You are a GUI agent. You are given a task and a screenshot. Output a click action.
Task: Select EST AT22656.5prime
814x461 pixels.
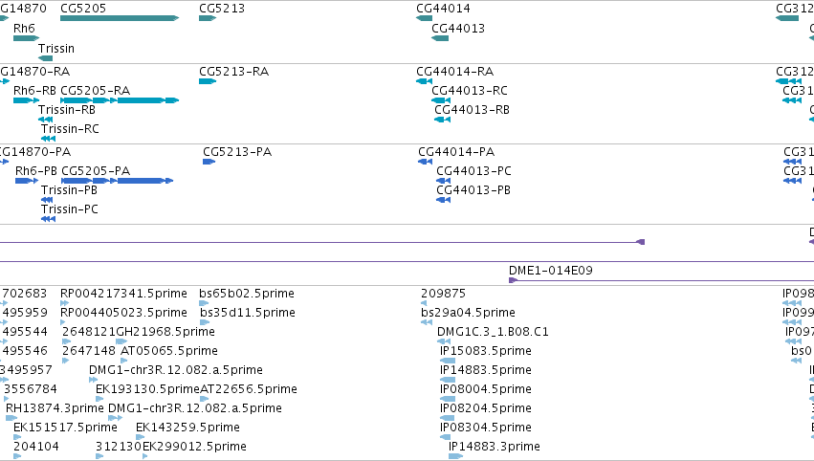[249, 389]
